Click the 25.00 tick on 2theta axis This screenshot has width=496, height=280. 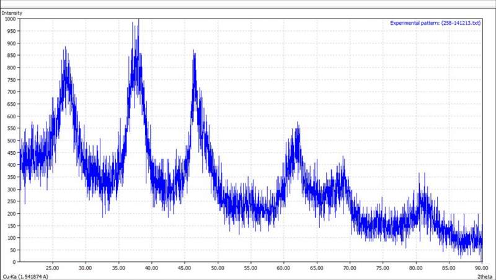(x=53, y=268)
